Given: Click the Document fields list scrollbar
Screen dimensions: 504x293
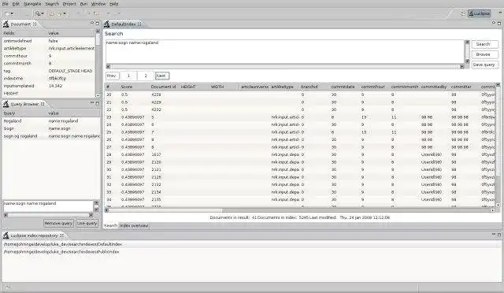Looking at the screenshot, I should pos(98,63).
